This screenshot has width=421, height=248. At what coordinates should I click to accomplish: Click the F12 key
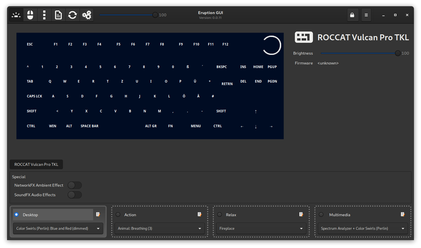(225, 44)
